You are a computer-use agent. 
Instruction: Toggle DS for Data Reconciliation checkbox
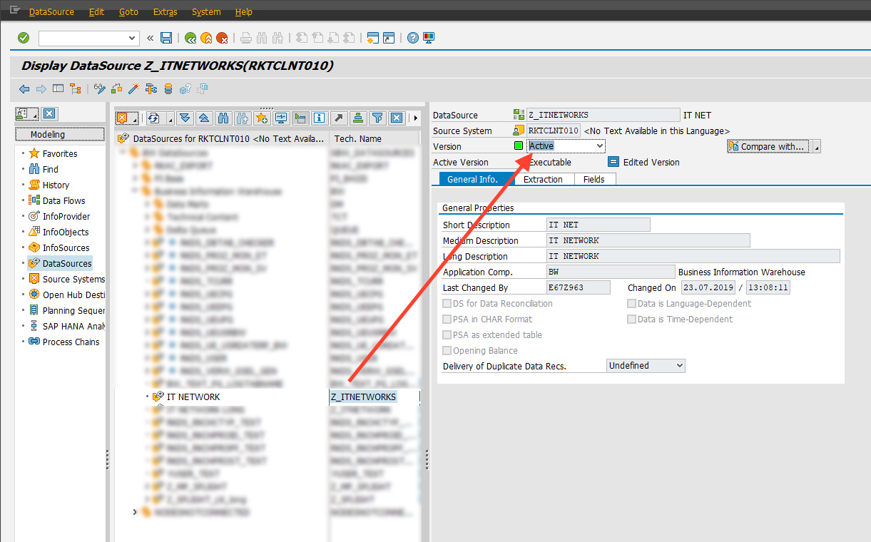(x=447, y=304)
